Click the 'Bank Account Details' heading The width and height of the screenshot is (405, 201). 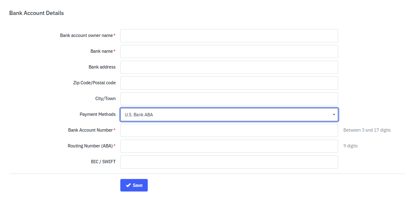pyautogui.click(x=37, y=13)
